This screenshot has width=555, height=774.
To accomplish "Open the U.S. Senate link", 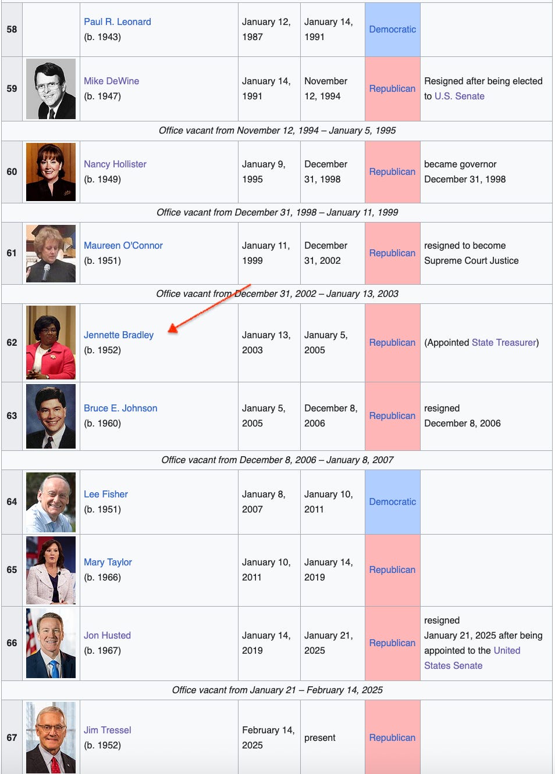I will click(460, 96).
